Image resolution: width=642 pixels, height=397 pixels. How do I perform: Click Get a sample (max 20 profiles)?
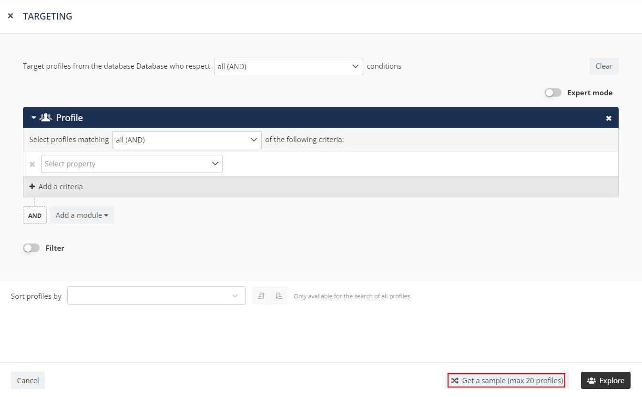tap(507, 380)
